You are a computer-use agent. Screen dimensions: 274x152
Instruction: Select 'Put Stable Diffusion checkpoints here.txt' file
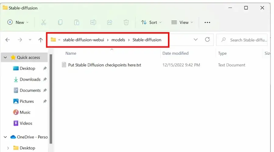click(x=104, y=65)
